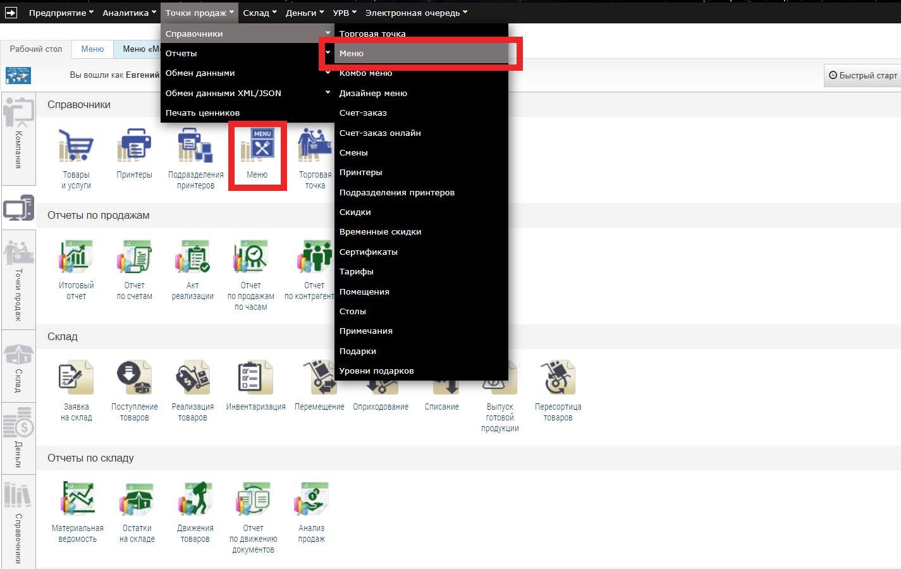Open the Электронная очередь dropdown

pyautogui.click(x=416, y=13)
